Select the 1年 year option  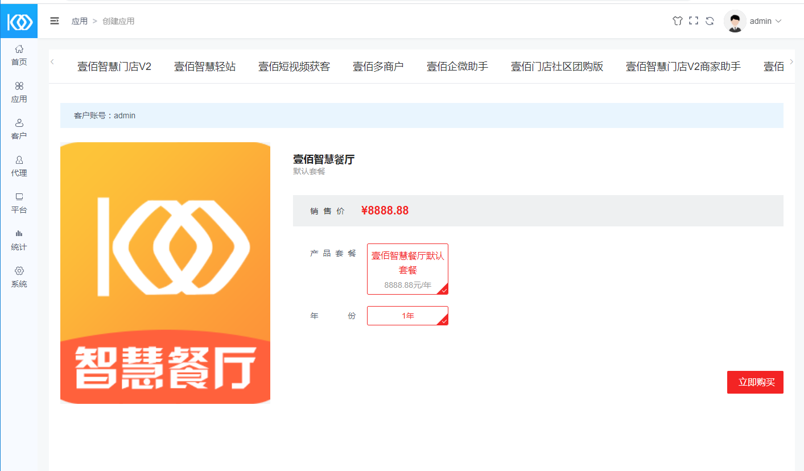[407, 316]
